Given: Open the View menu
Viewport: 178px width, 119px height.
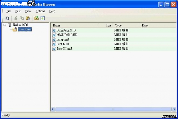Looking at the screenshot, I should pos(28,11).
